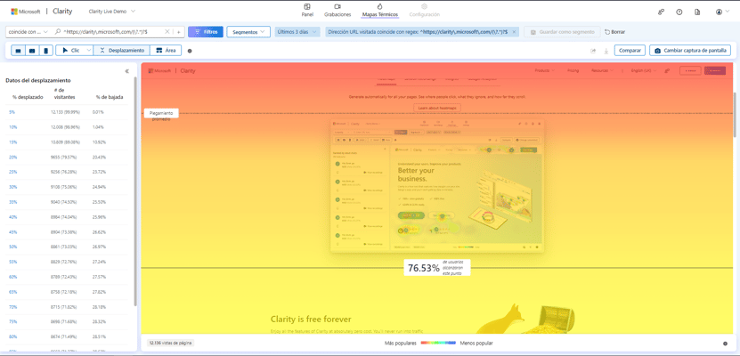
Task: Open the user account avatar menu
Action: click(x=720, y=12)
